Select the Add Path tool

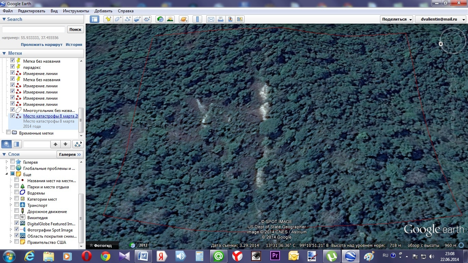(128, 19)
